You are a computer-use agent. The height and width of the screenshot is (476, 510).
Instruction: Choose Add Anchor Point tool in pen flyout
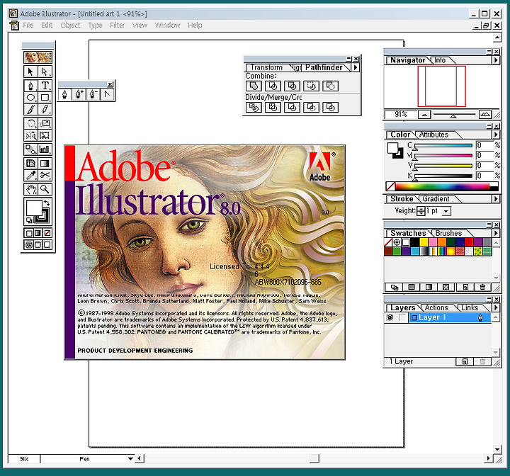(x=79, y=95)
